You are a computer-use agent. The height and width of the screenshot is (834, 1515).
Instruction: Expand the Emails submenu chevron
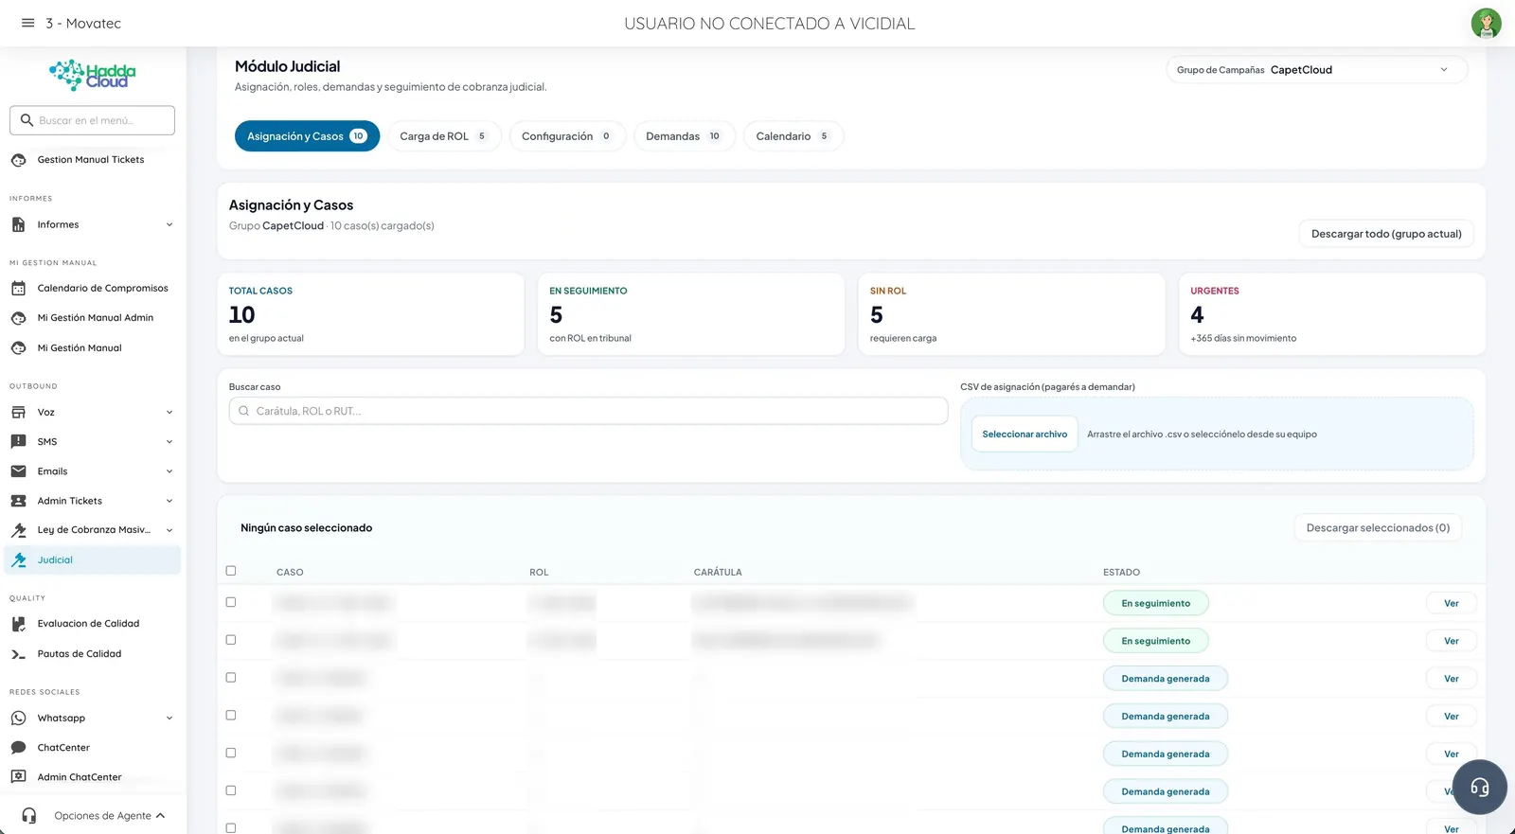point(169,471)
